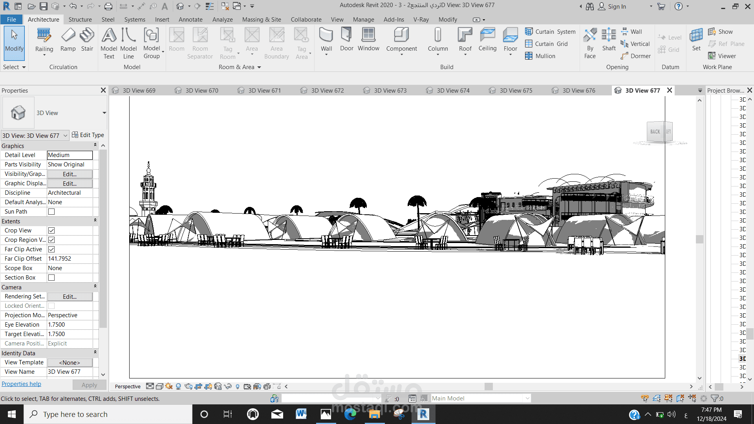Select the Floor tool
754x424 pixels.
click(510, 39)
